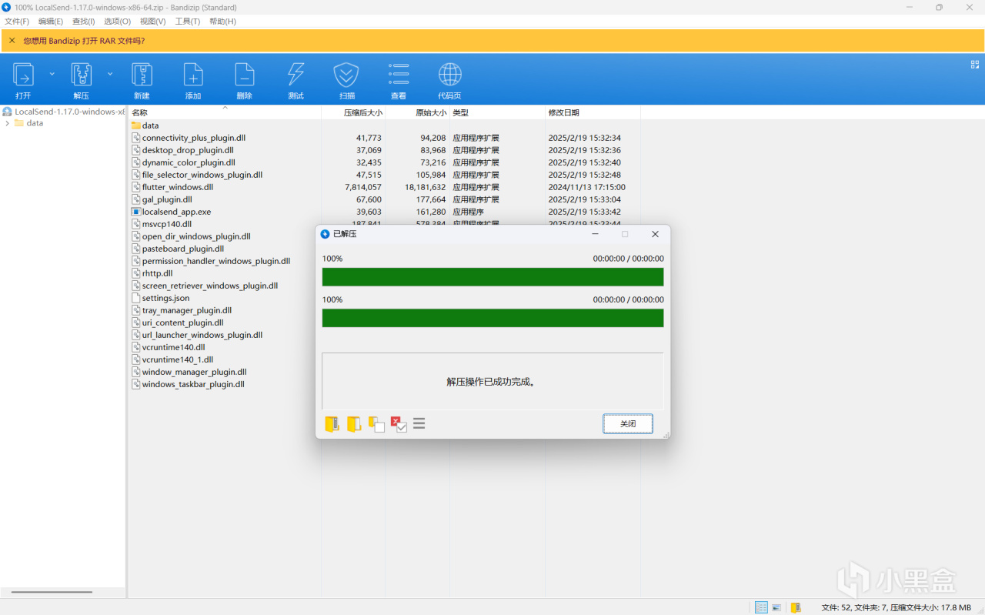The image size is (985, 615).
Task: Click the data folder icon in file list
Action: (136, 125)
